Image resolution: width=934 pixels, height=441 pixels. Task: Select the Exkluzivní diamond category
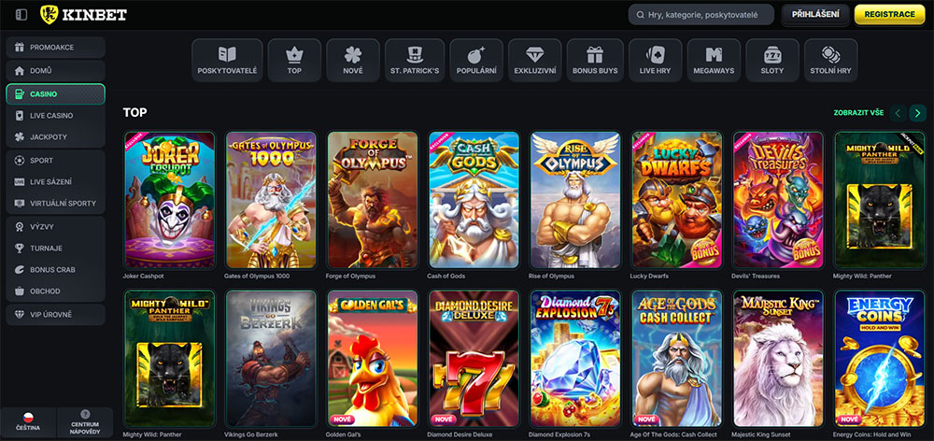(x=535, y=60)
